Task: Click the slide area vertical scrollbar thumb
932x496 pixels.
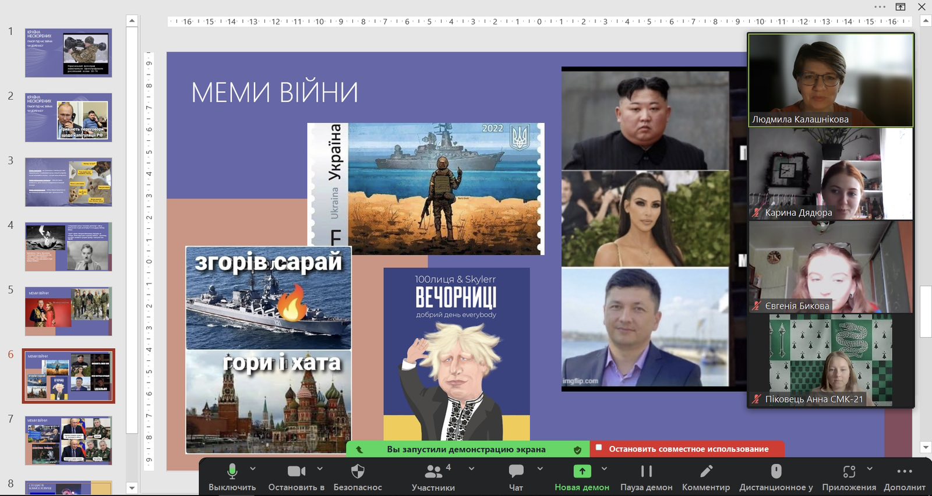Action: tap(926, 311)
